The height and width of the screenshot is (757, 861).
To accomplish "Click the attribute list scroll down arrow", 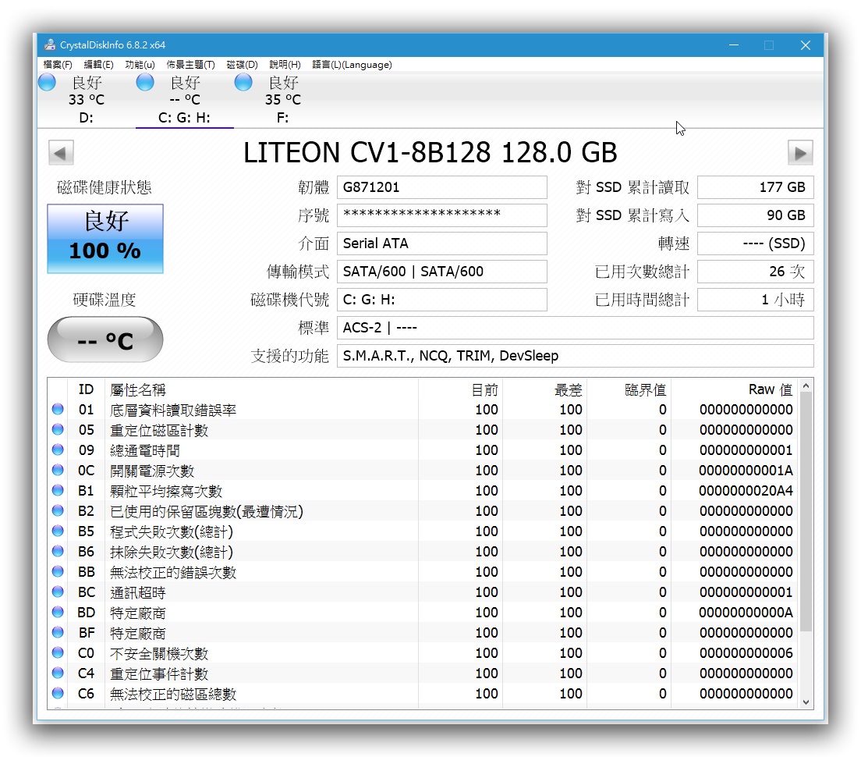I will coord(806,702).
